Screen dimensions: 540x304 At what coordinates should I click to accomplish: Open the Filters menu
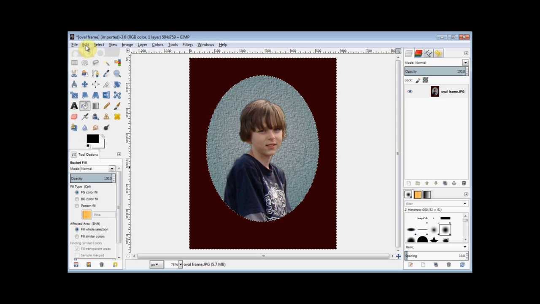188,45
